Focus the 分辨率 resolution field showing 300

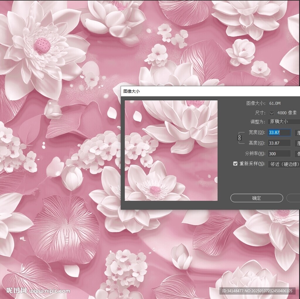[x=279, y=154]
